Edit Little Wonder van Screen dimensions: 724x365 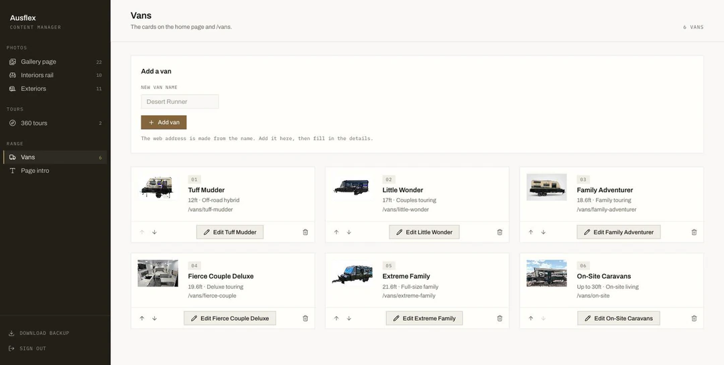(x=424, y=232)
